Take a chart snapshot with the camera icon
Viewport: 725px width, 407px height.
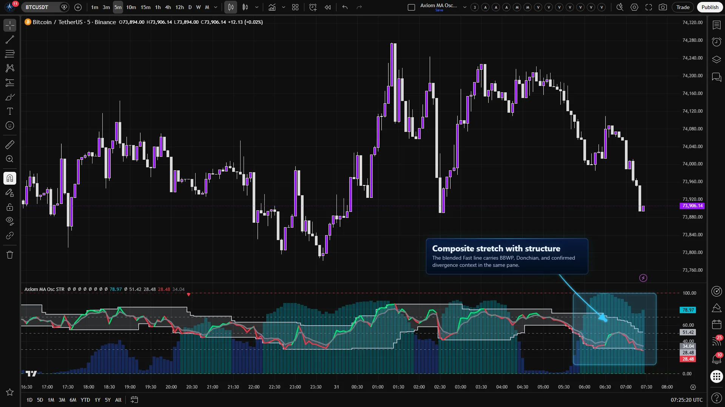pyautogui.click(x=663, y=7)
